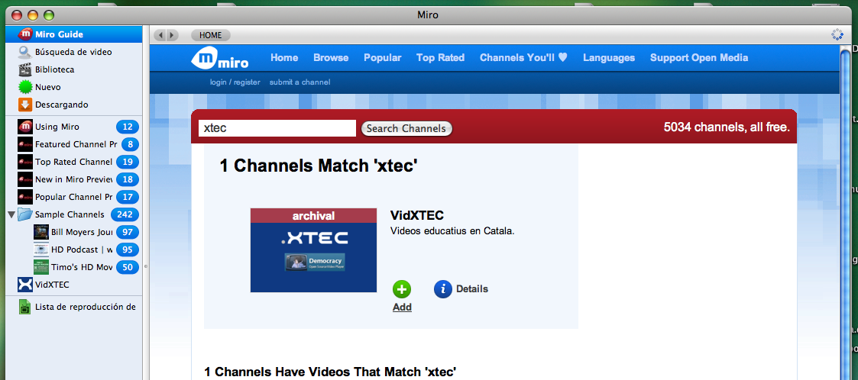Open the Languages menu item
This screenshot has height=380, width=858.
pos(609,57)
